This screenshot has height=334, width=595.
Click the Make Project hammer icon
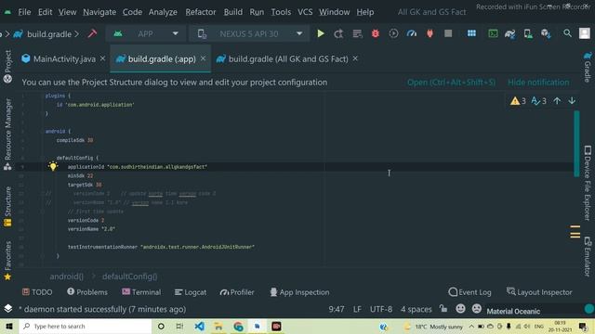tap(92, 33)
